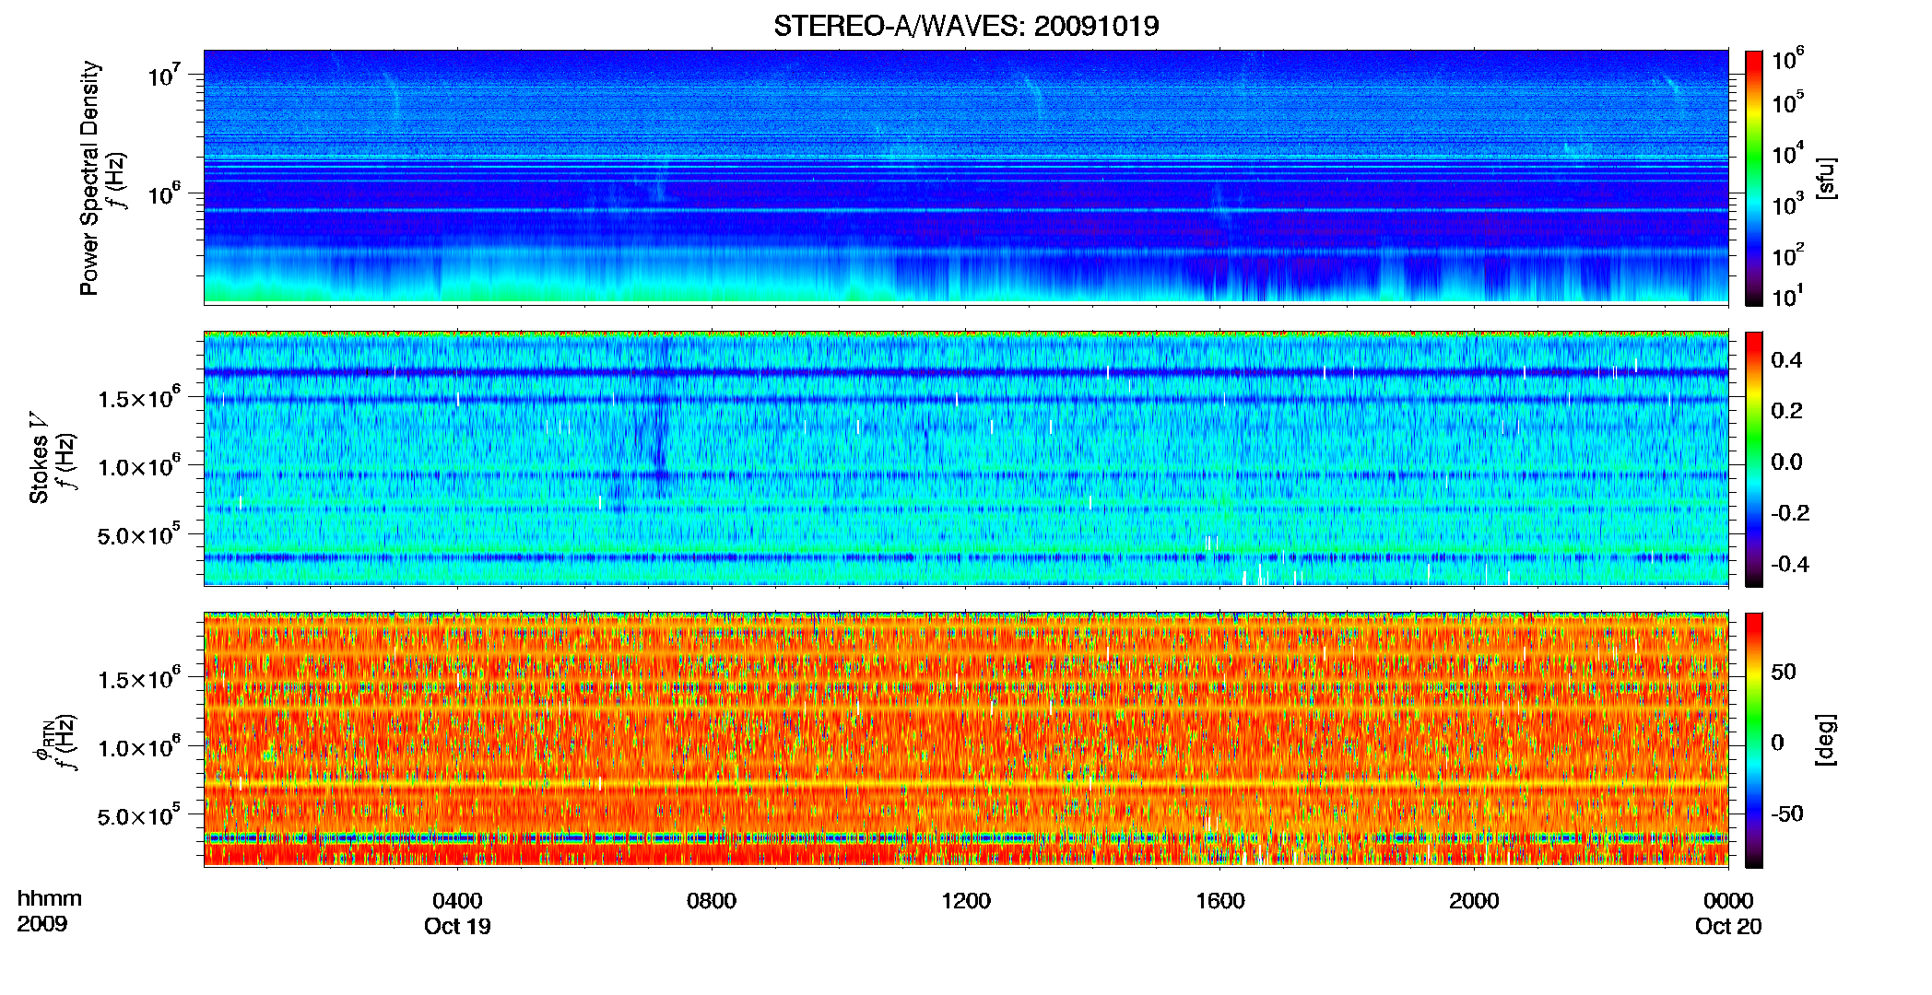Click the 1600 time tick label
Screen dimensions: 1932x995
(x=1220, y=901)
